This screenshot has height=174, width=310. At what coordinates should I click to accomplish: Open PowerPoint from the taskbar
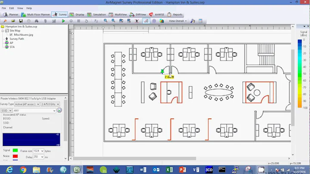coord(183,170)
